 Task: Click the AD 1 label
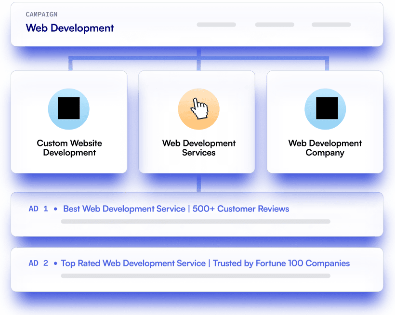[38, 209]
